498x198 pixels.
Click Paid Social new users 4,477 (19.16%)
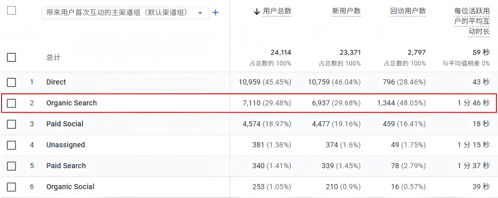point(336,124)
